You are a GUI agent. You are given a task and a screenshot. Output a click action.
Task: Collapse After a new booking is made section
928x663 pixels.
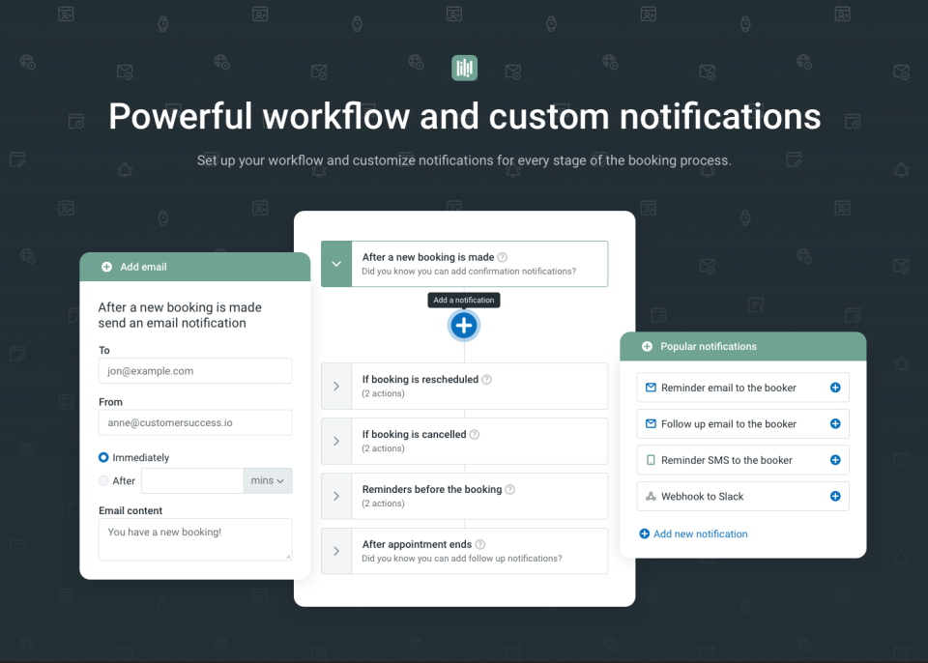336,264
